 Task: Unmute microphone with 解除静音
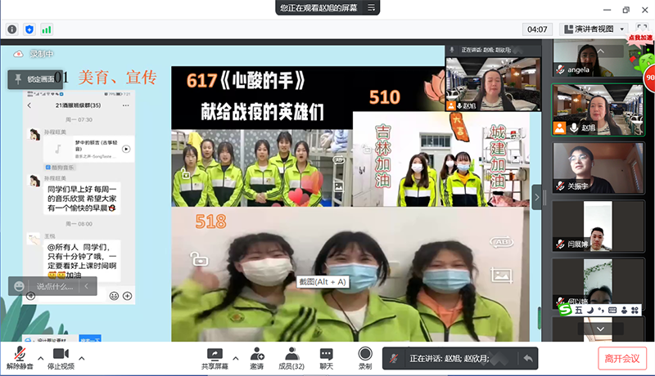[20, 359]
